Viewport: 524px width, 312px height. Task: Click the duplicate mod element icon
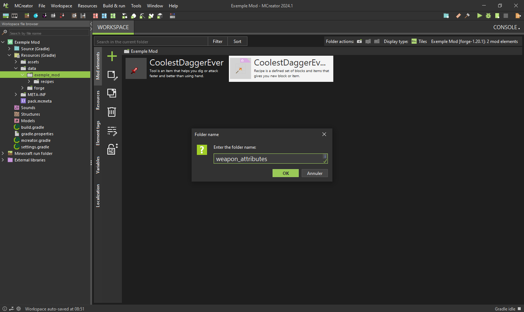[112, 93]
